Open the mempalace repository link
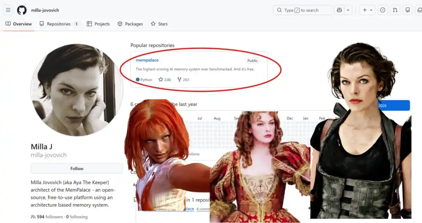Viewport: 422px width, 223px height. 147,60
